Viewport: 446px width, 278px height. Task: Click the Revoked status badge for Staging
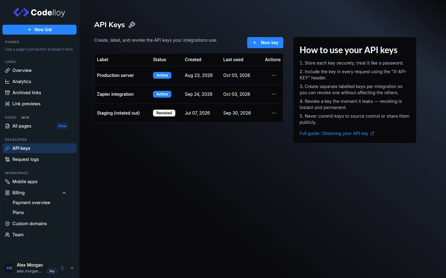pyautogui.click(x=164, y=113)
